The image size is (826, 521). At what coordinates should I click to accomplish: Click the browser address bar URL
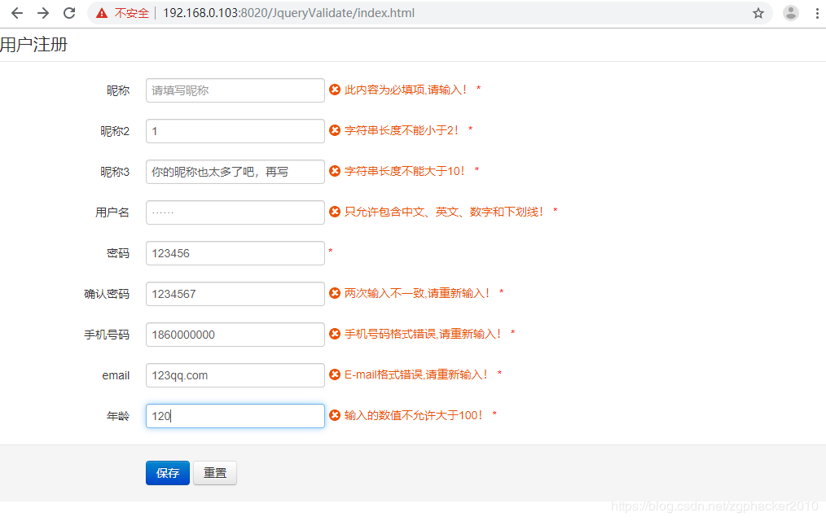click(x=288, y=13)
